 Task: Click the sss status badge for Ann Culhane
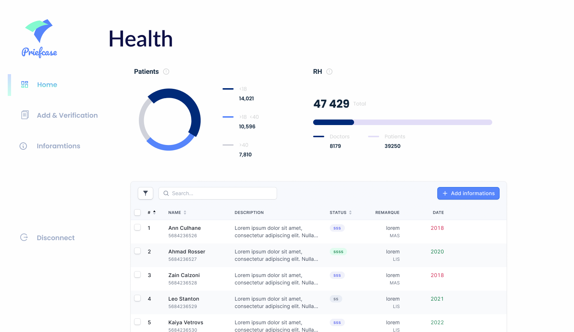pyautogui.click(x=337, y=228)
